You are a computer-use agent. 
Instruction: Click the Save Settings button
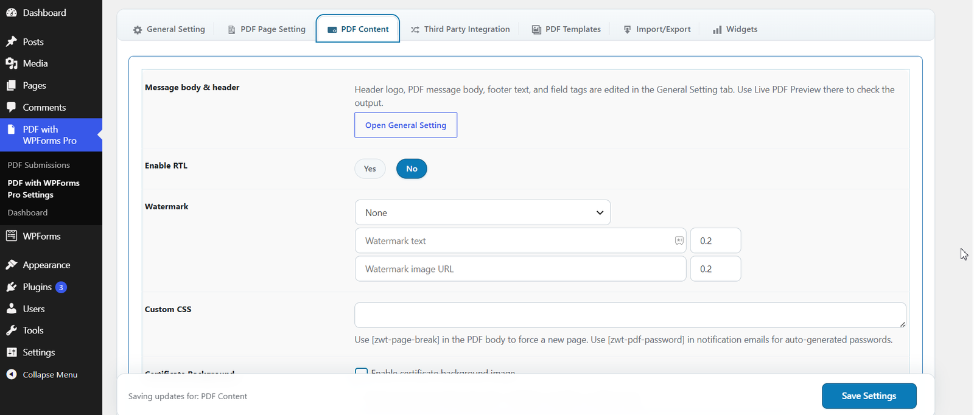[x=869, y=396]
